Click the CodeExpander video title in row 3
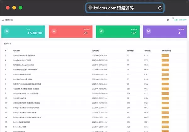 (24, 65)
